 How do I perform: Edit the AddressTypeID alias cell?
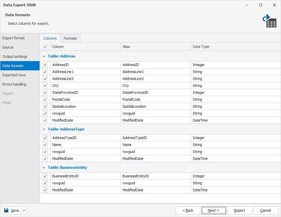(156, 138)
